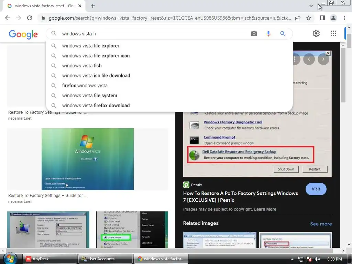The width and height of the screenshot is (352, 264).
Task: Click neosmart.net under the Vista install image
Action: pos(20,201)
